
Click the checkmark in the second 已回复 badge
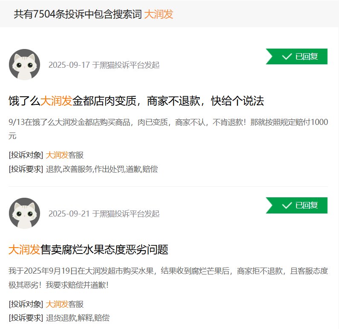287,205
